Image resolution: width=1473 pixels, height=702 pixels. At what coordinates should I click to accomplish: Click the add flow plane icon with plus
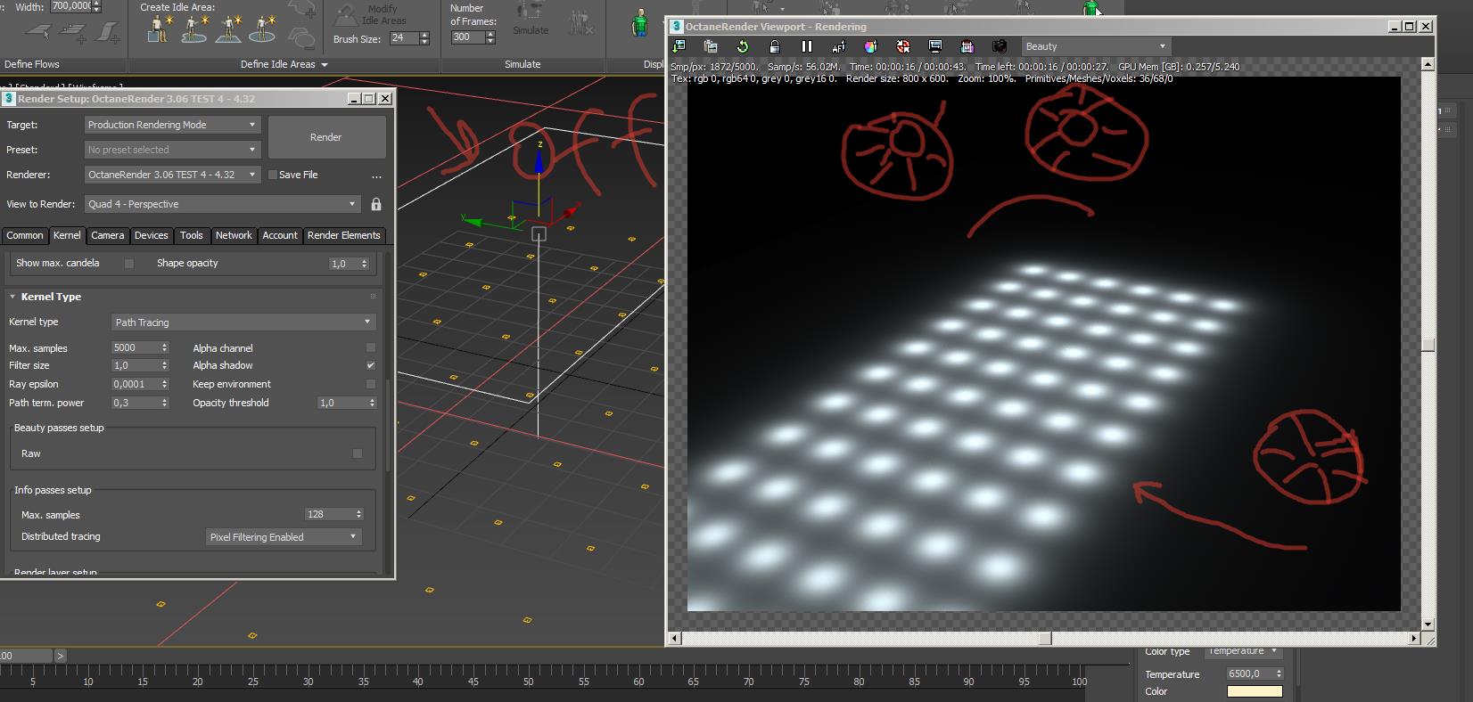point(73,33)
